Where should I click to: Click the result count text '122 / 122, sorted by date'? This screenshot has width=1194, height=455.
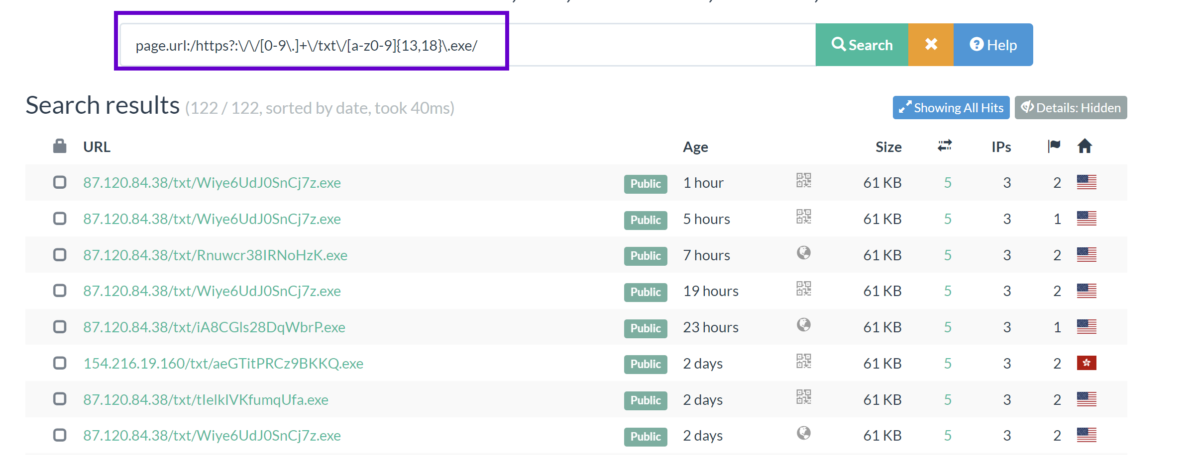point(280,108)
